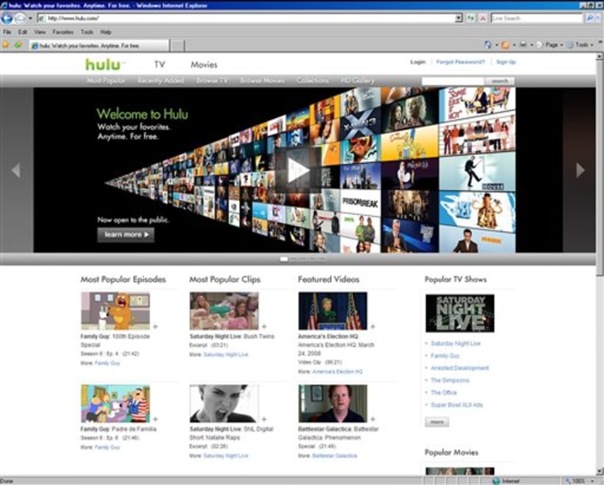Open the Favorites menu

[62, 32]
